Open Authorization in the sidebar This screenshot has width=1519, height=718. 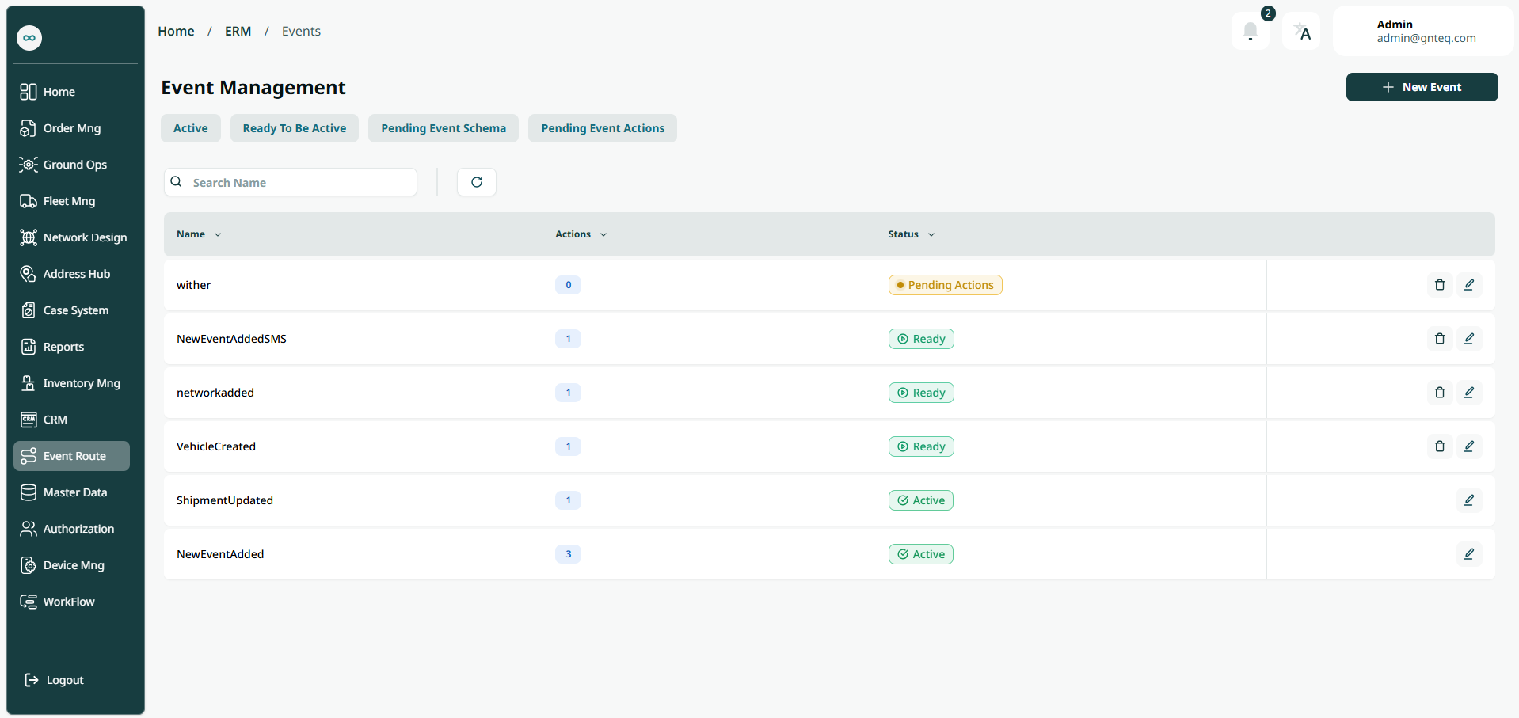coord(71,529)
